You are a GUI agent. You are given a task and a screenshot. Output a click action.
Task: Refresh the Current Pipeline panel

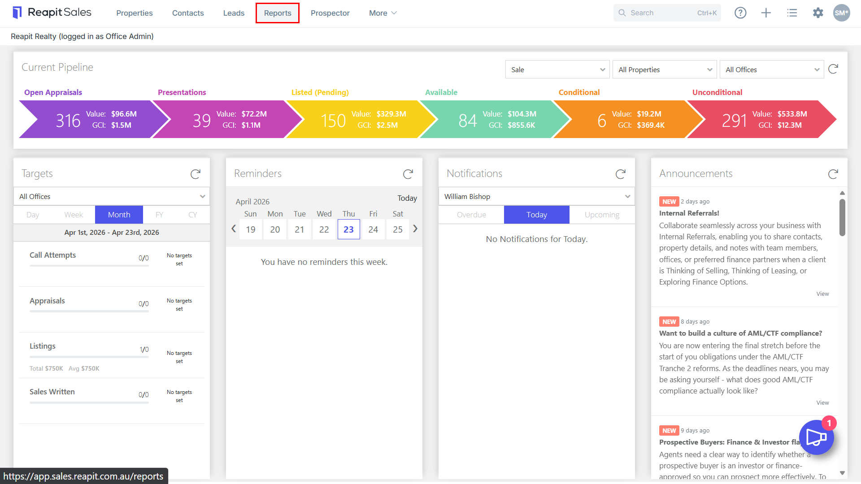833,69
